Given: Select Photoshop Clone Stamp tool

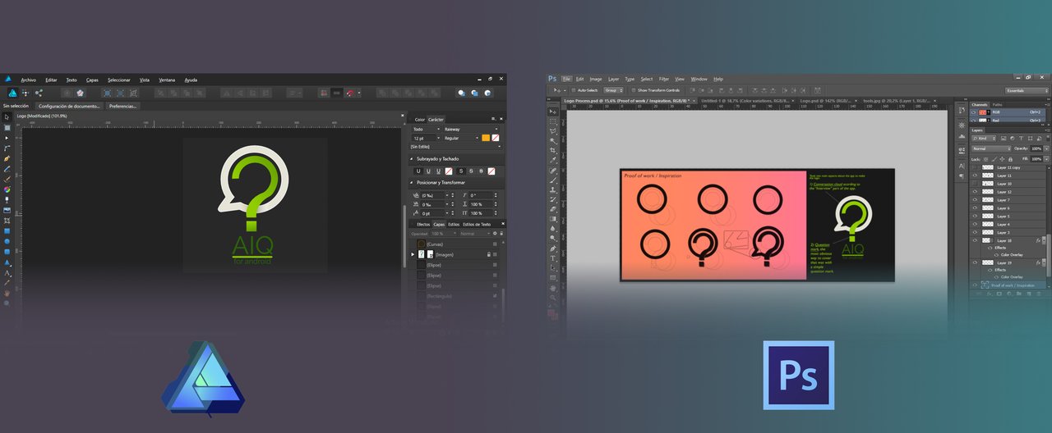Looking at the screenshot, I should (552, 190).
